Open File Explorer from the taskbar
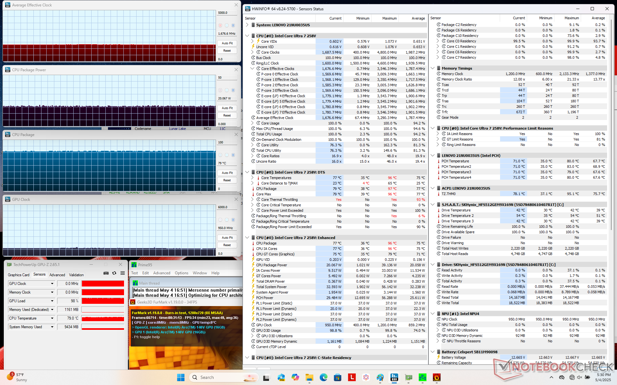Screen dimensions: 617x385 click(309, 377)
